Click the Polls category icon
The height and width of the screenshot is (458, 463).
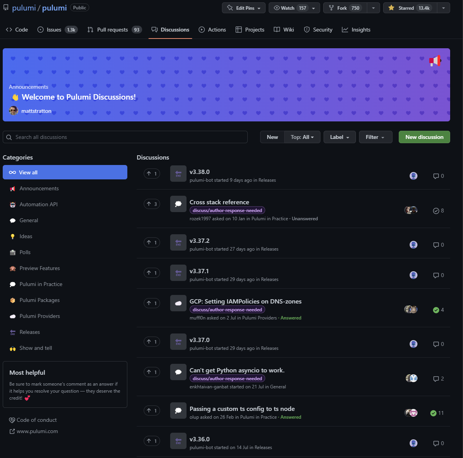coord(12,252)
